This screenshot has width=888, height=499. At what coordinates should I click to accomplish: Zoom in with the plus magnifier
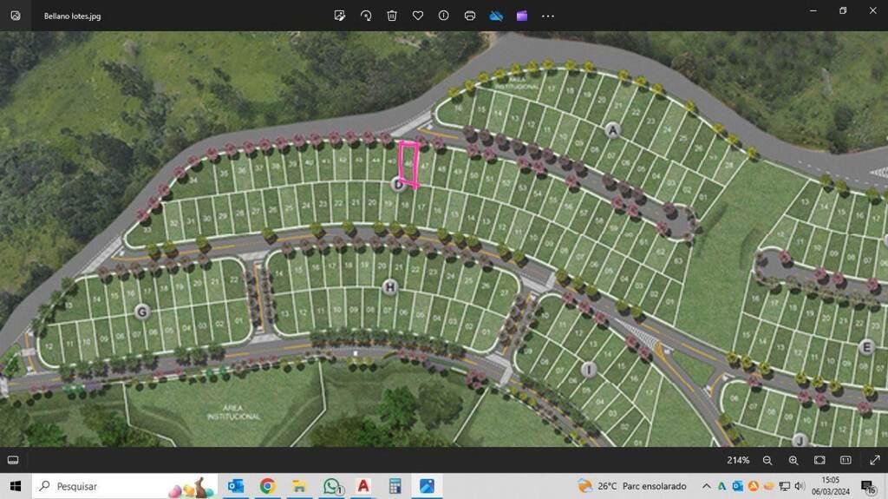(x=793, y=460)
